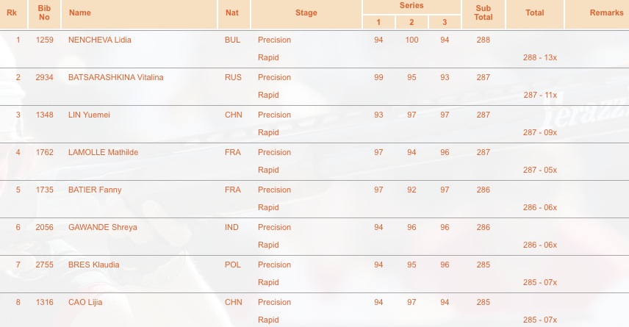The width and height of the screenshot is (629, 327).
Task: Open NENCHEVA Lidia athlete name
Action: [x=99, y=40]
